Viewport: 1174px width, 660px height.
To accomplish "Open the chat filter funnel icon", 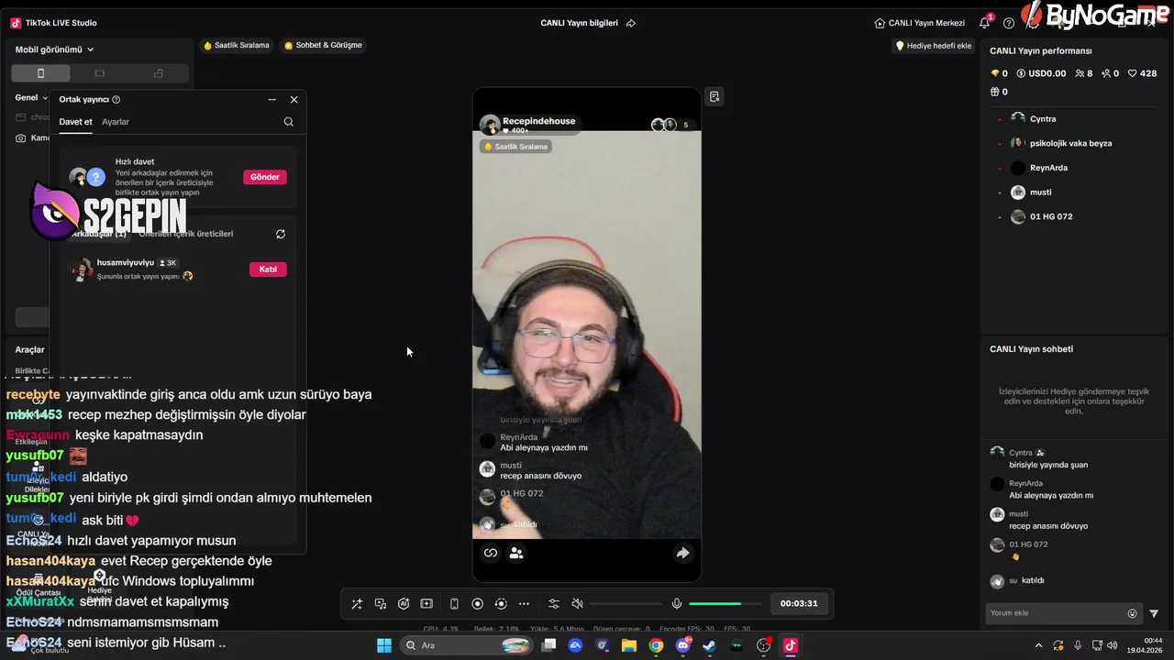I will pos(1154,613).
